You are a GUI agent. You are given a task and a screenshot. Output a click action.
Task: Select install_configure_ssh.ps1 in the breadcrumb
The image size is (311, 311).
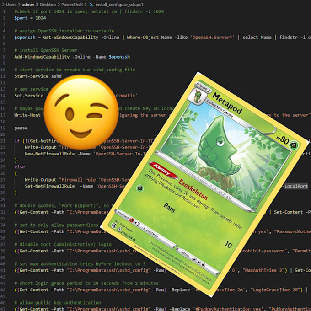(119, 5)
